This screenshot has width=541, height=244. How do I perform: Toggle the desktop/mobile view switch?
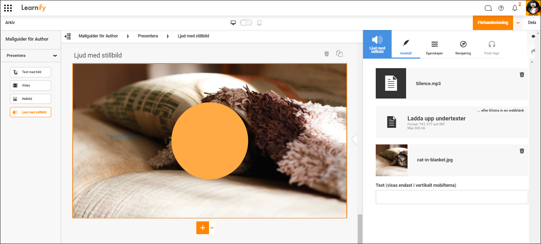coord(246,23)
